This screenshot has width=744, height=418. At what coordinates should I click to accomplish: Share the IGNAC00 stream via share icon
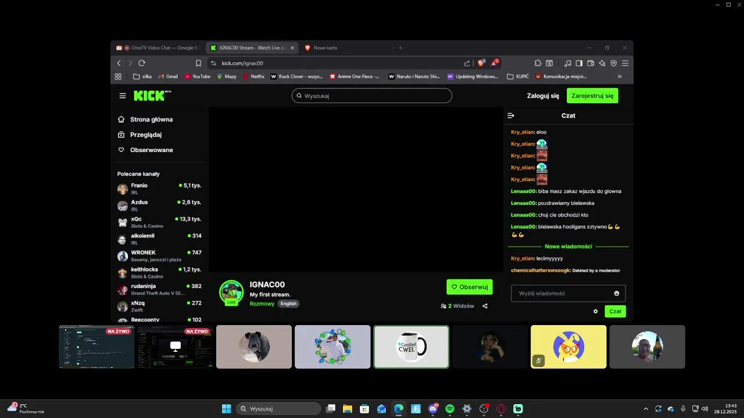pos(485,306)
